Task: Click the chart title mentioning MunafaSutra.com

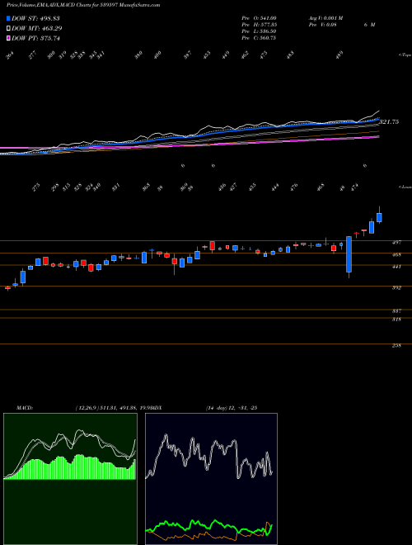Action: point(83,5)
